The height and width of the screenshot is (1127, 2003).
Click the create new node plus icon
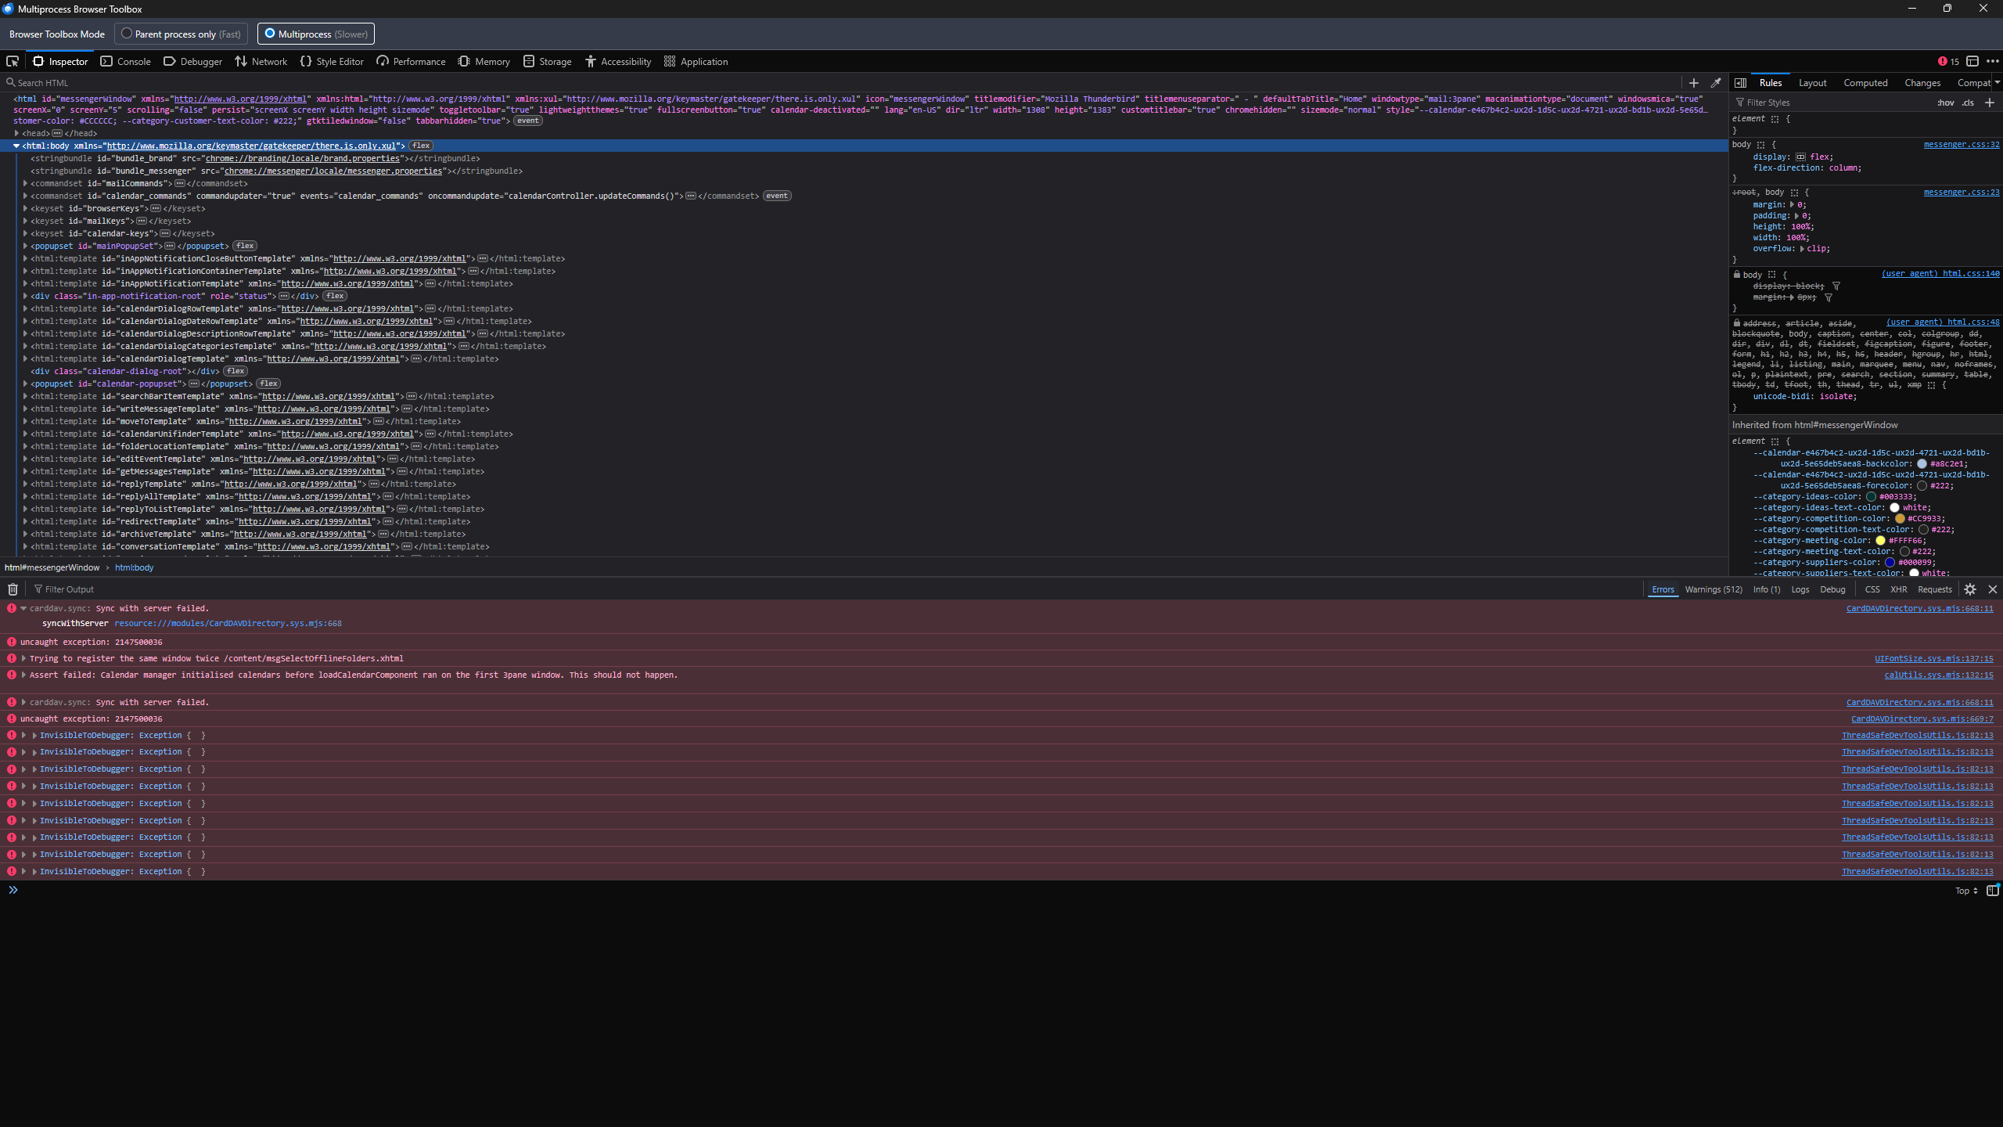click(x=1693, y=82)
